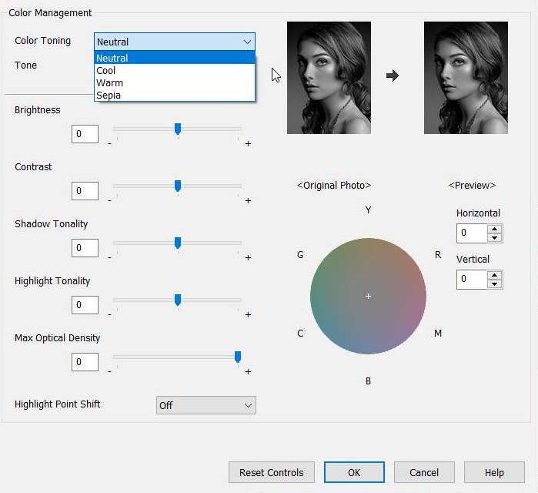Open the Highlight Point Shift dropdown
538x493 pixels.
coord(206,405)
